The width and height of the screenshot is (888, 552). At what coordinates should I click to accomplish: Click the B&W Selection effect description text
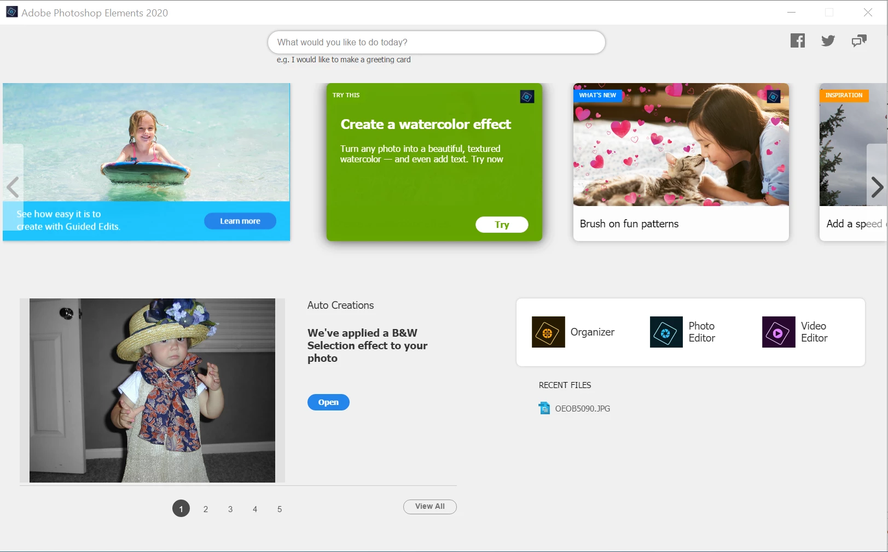367,345
